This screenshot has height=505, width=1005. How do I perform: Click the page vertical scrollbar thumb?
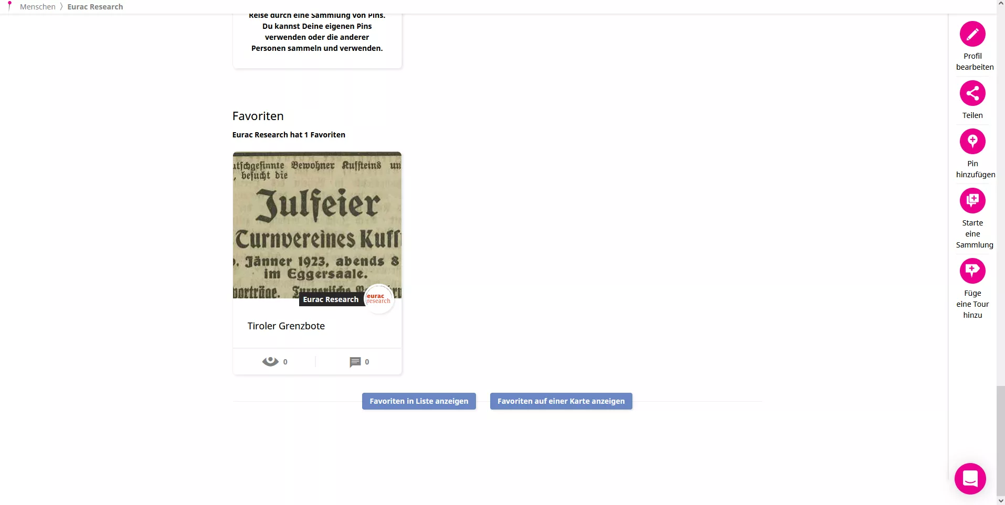tap(1000, 440)
